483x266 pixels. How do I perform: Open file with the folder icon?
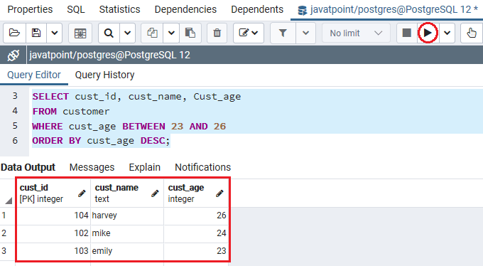coord(14,33)
